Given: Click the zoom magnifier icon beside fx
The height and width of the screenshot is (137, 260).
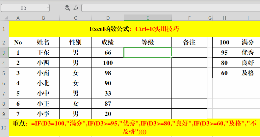Looking at the screenshot, I should click(x=67, y=8).
